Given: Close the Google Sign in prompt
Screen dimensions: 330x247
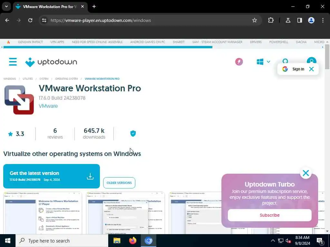Looking at the screenshot, I should click(x=311, y=69).
